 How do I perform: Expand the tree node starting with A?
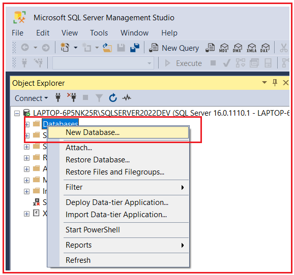[x=26, y=169]
